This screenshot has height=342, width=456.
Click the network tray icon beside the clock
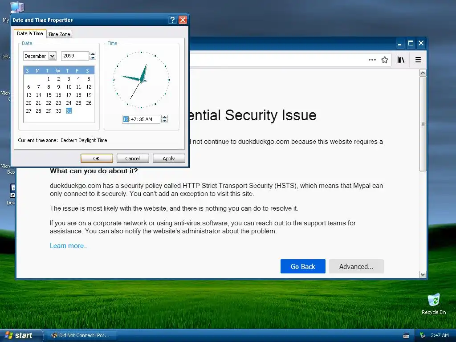[423, 335]
